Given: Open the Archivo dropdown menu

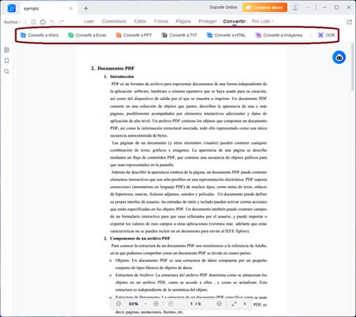Looking at the screenshot, I should [13, 22].
